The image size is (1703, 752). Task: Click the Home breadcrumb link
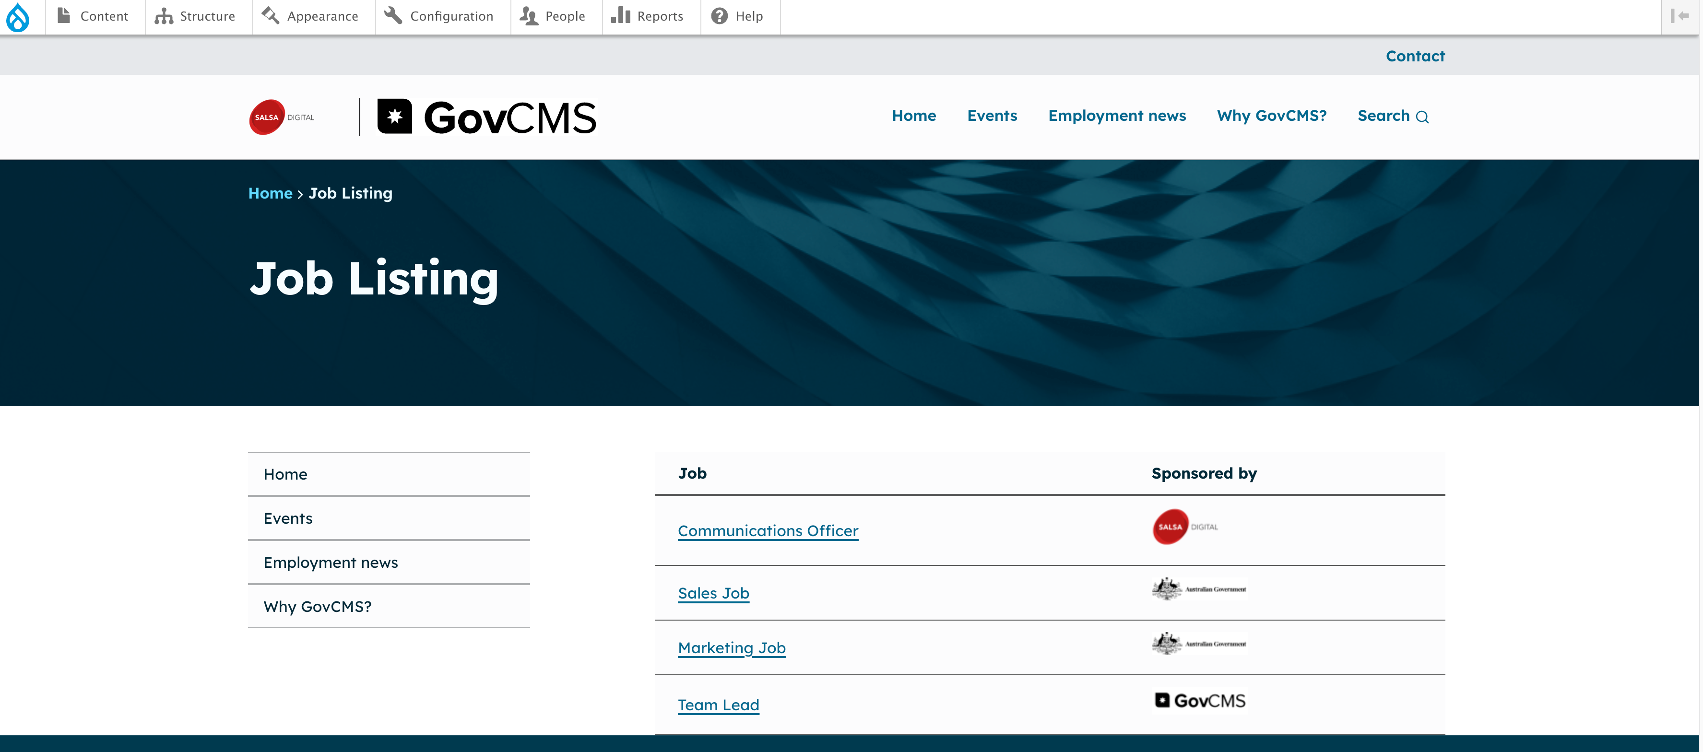pyautogui.click(x=270, y=193)
